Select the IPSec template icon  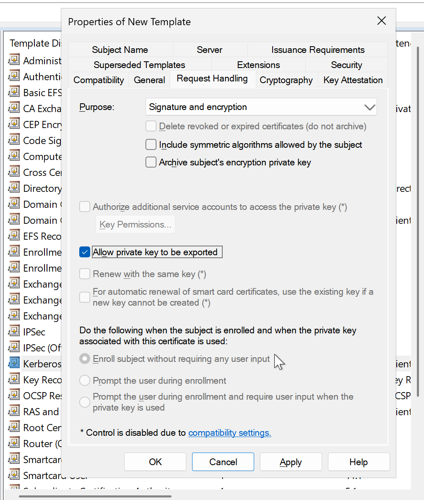(14, 331)
